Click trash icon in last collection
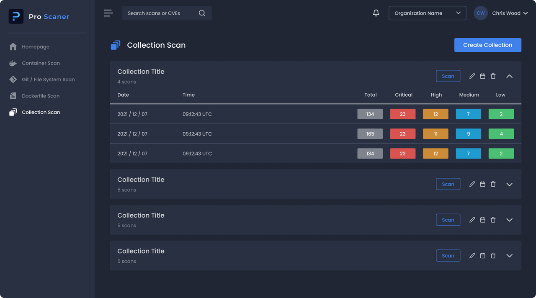The width and height of the screenshot is (536, 298). click(493, 256)
